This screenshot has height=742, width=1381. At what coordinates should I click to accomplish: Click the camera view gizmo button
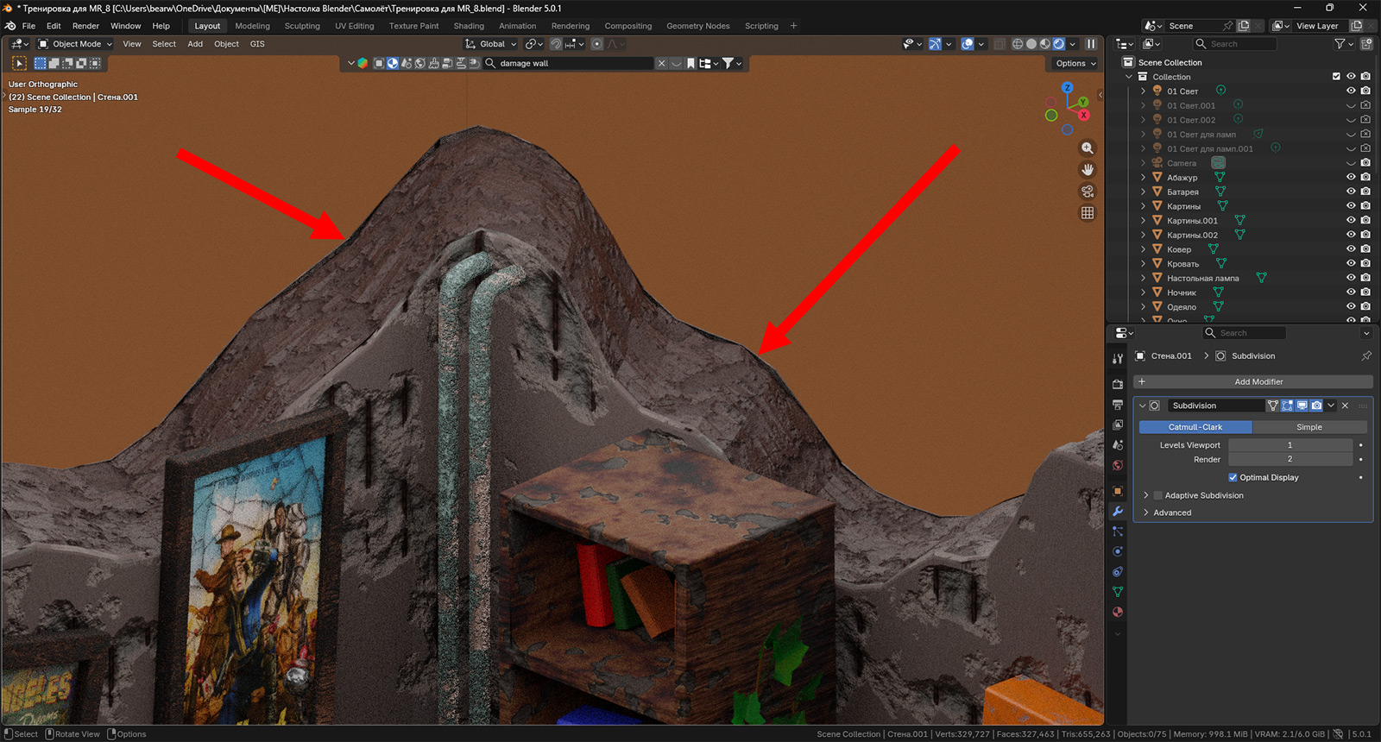(x=1088, y=192)
